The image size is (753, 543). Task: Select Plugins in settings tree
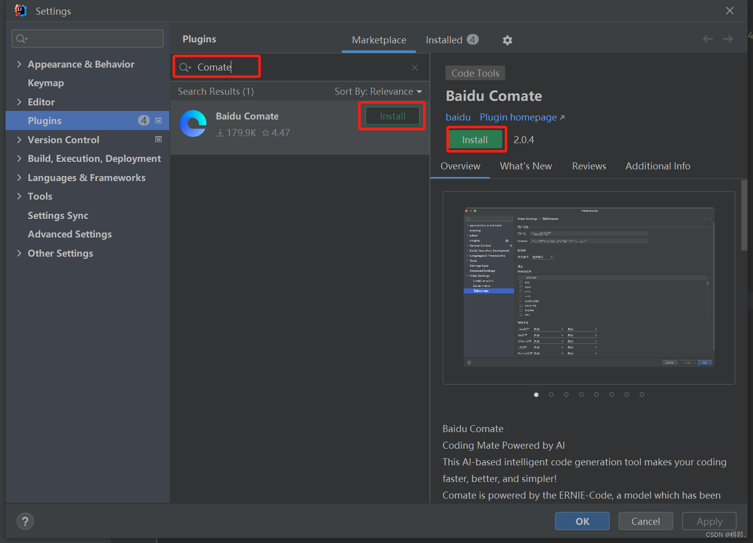[87, 120]
